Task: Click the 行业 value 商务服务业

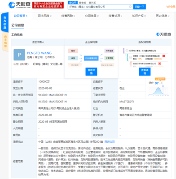Action: coord(126,108)
